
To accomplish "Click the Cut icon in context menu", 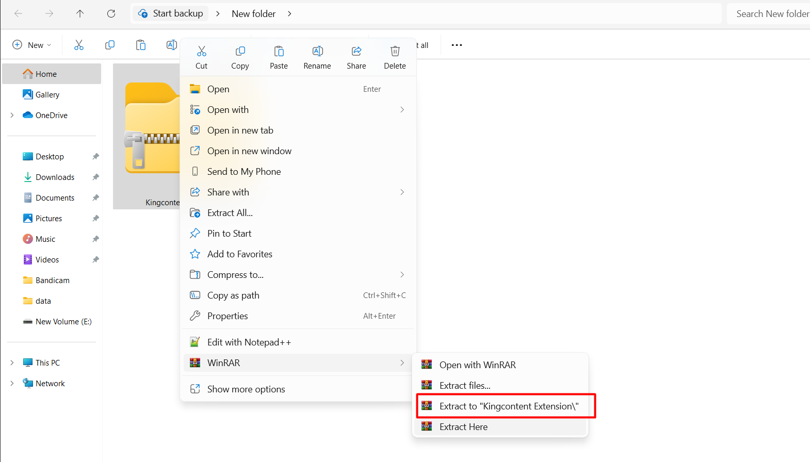I will [x=201, y=52].
